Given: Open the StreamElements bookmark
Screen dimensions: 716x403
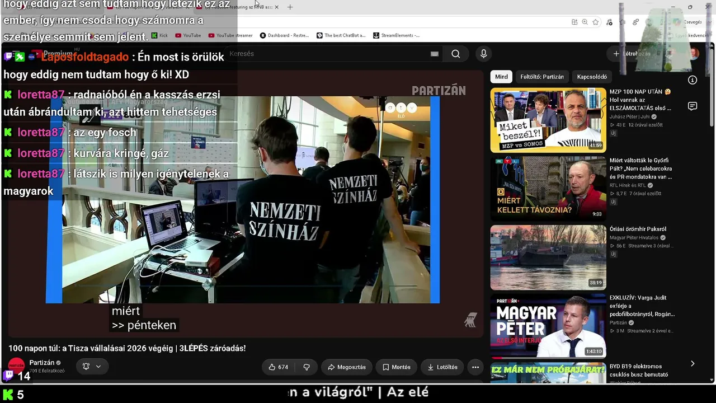Looking at the screenshot, I should 396,35.
